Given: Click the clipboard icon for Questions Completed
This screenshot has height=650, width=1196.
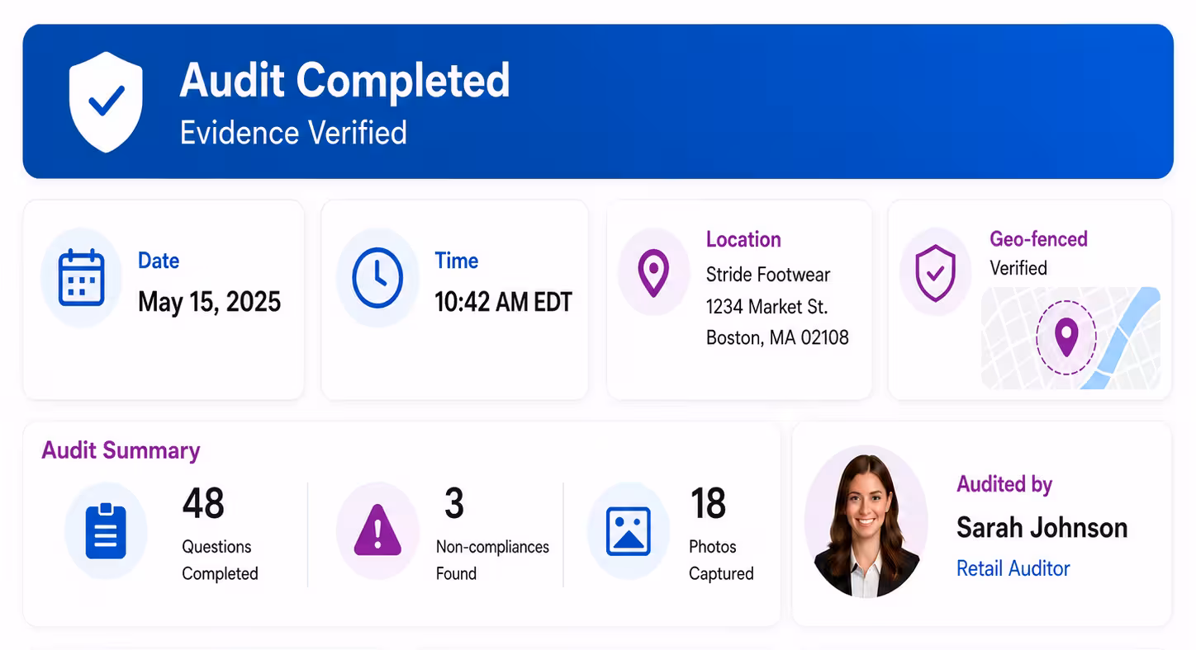Looking at the screenshot, I should [106, 531].
